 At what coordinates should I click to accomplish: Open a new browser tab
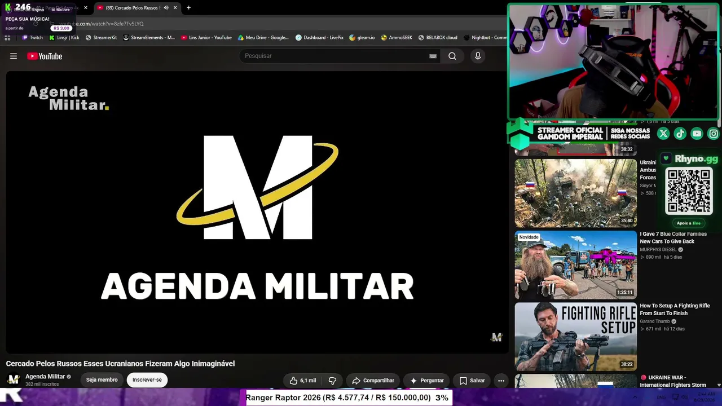click(188, 7)
